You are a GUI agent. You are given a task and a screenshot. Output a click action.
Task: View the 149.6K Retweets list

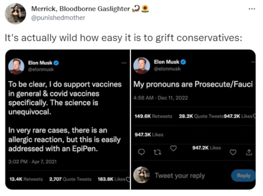click(153, 116)
